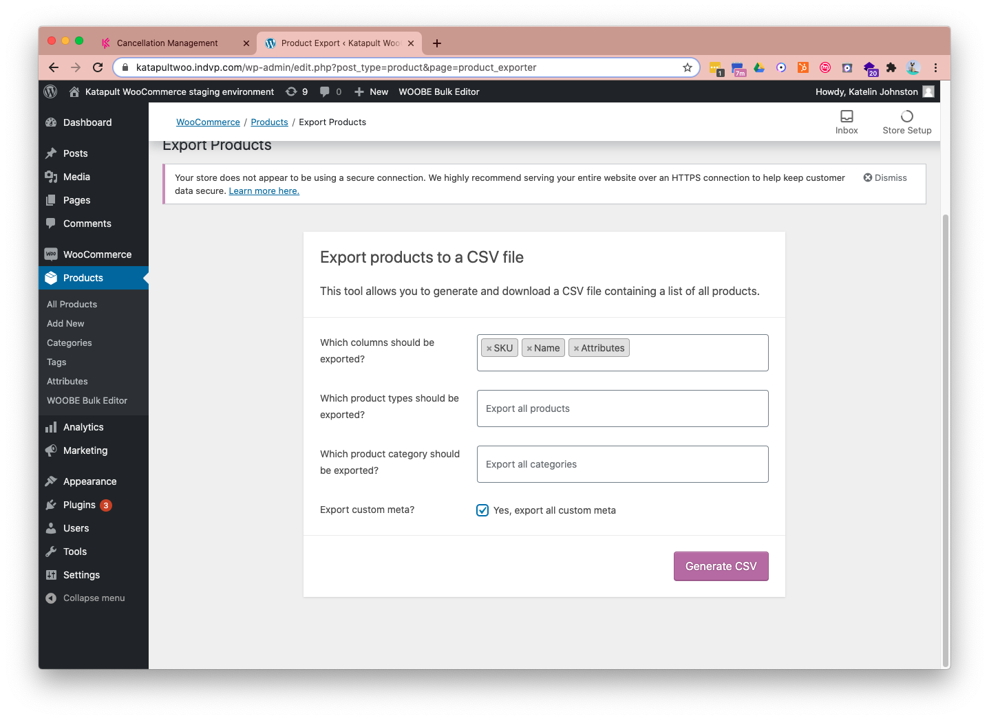This screenshot has width=989, height=720.
Task: Click the Appearance paintbrush icon
Action: (51, 481)
